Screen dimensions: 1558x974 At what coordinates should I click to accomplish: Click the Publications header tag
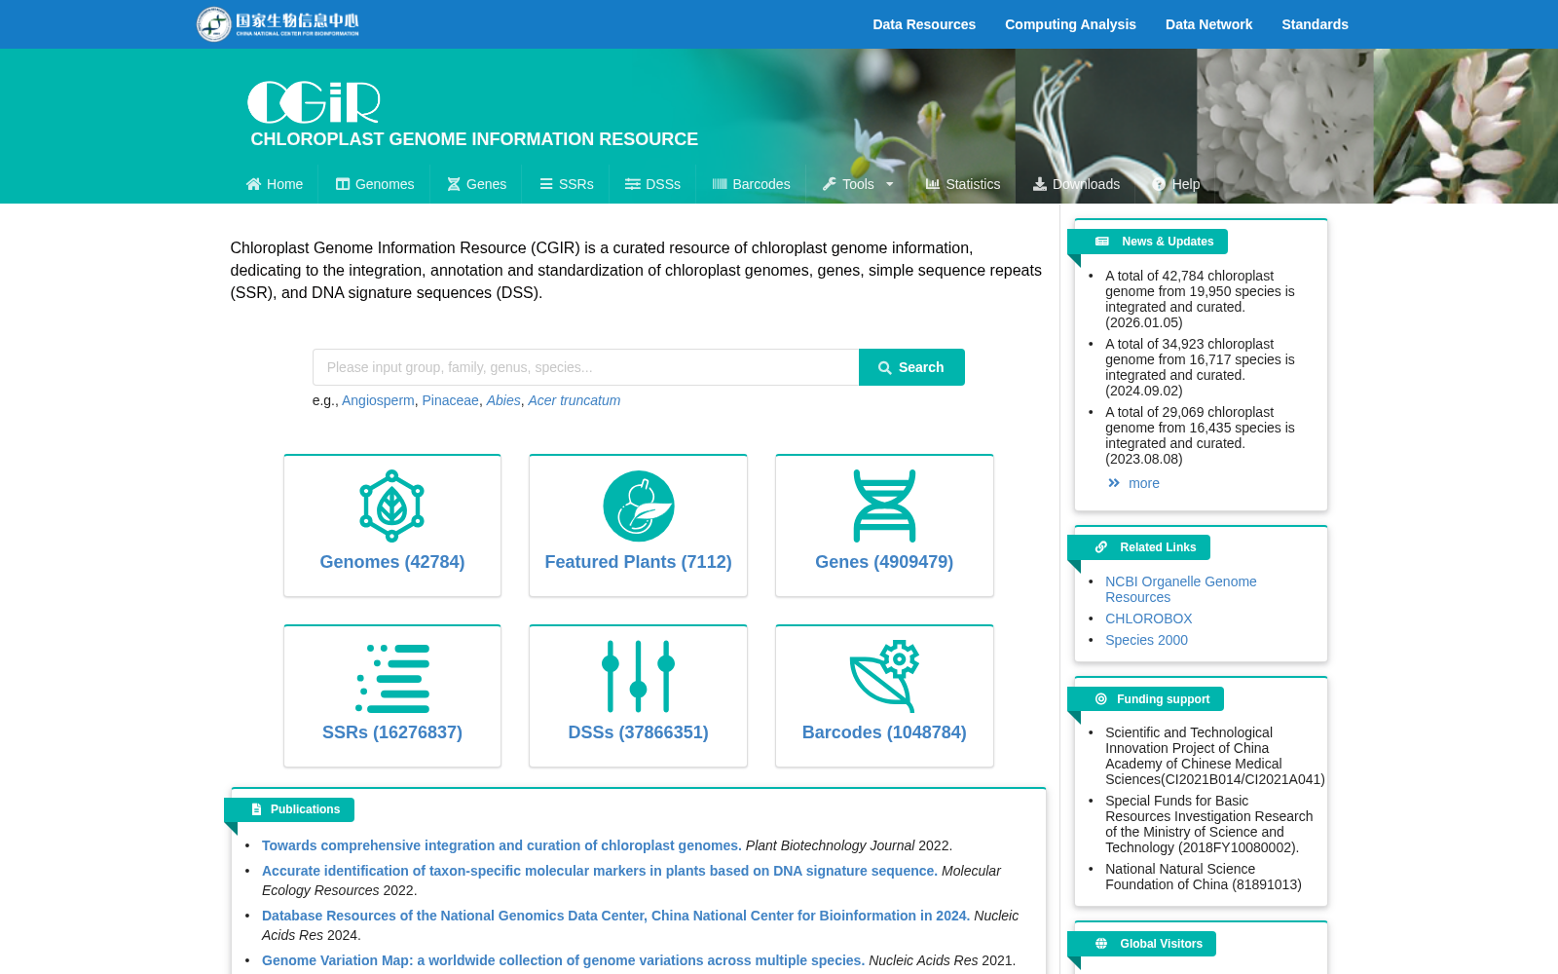point(289,809)
